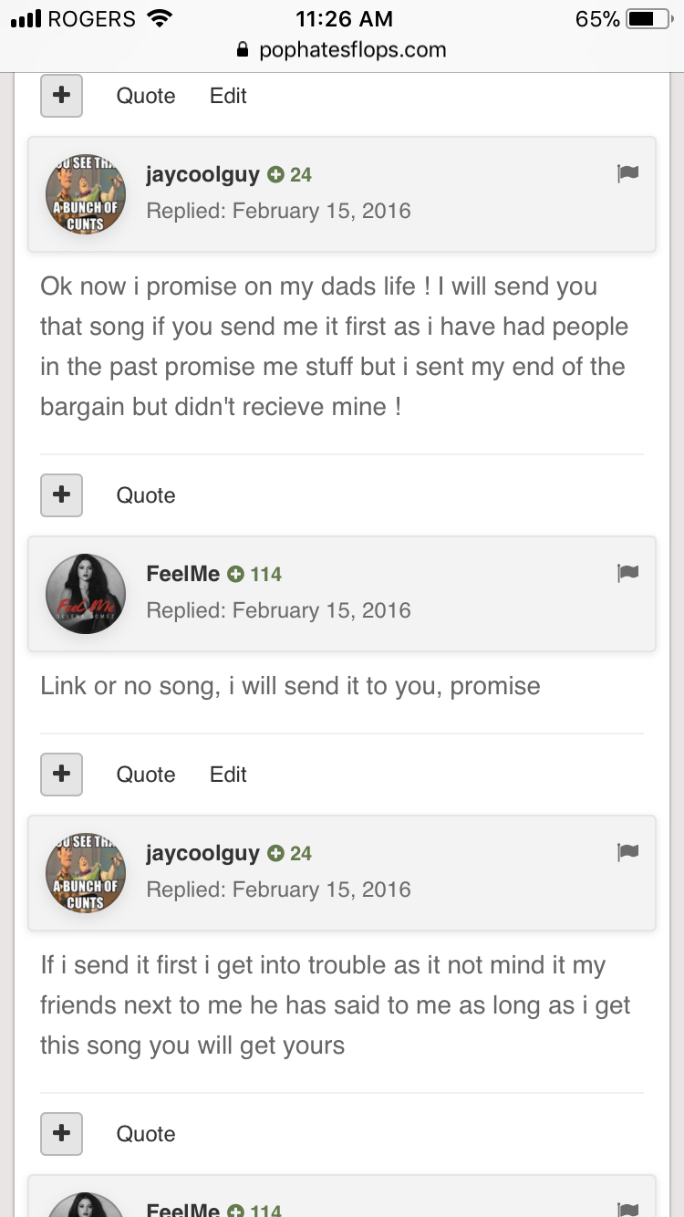
Task: Edit FeelMe's Link or no song reply
Action: click(228, 774)
